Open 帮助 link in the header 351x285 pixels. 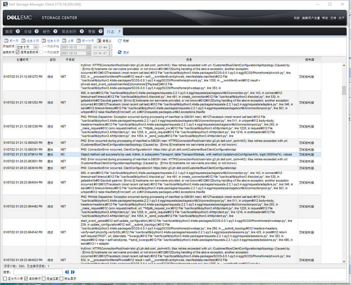click(x=325, y=18)
